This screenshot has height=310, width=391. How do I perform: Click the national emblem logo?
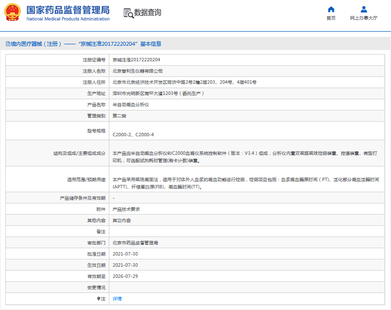coord(13,12)
